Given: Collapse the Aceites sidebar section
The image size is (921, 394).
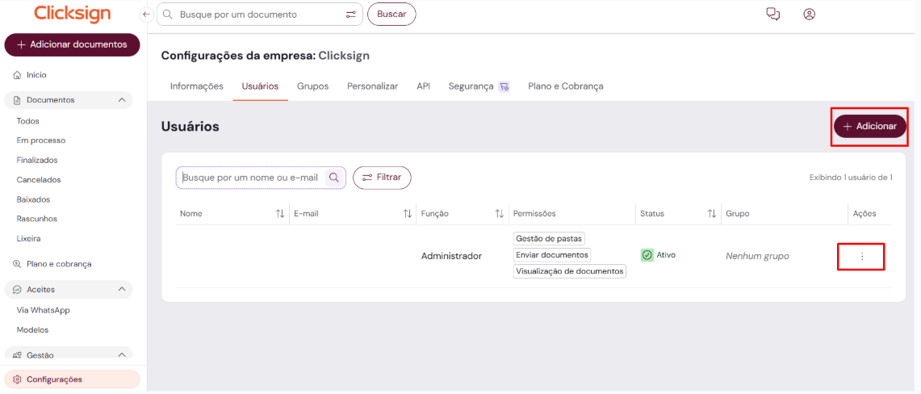Looking at the screenshot, I should point(122,289).
